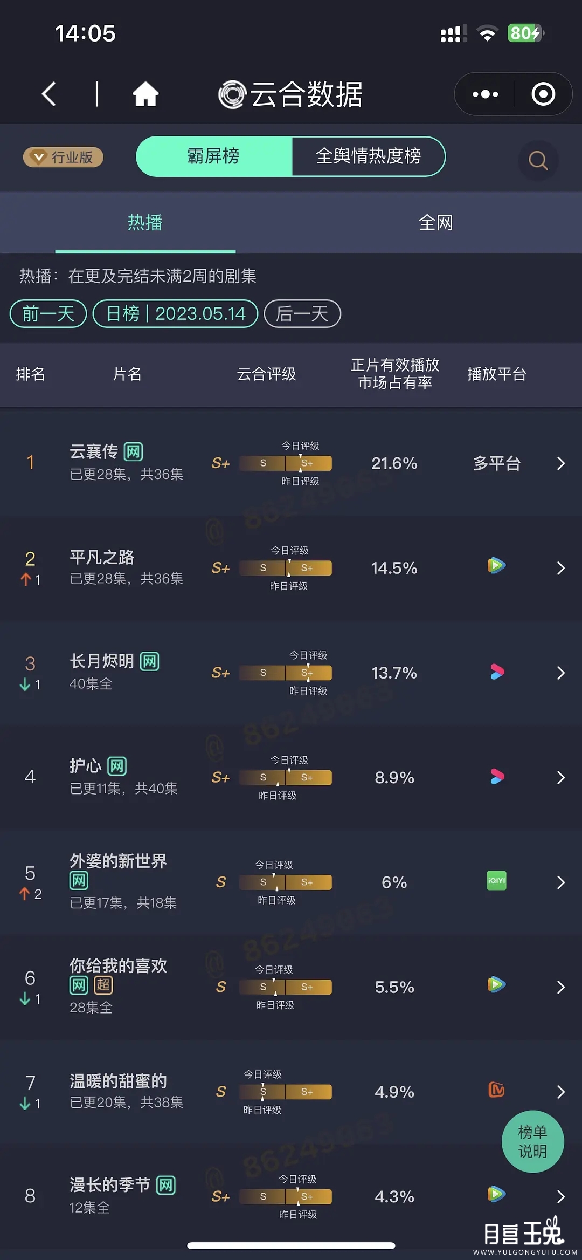Select the 热播 tab

click(x=145, y=223)
